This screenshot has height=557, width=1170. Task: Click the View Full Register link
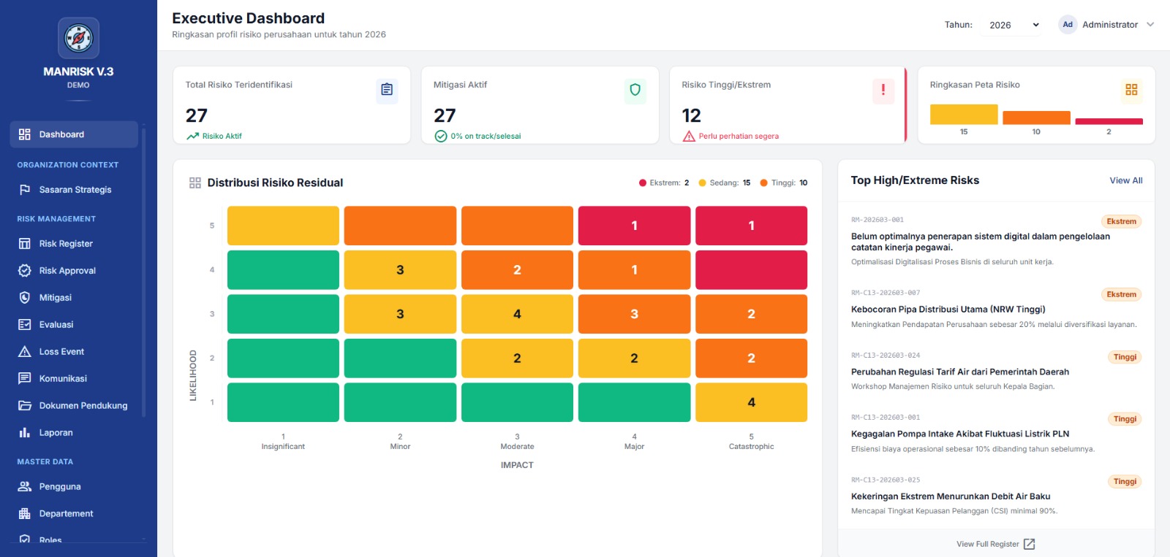[987, 544]
